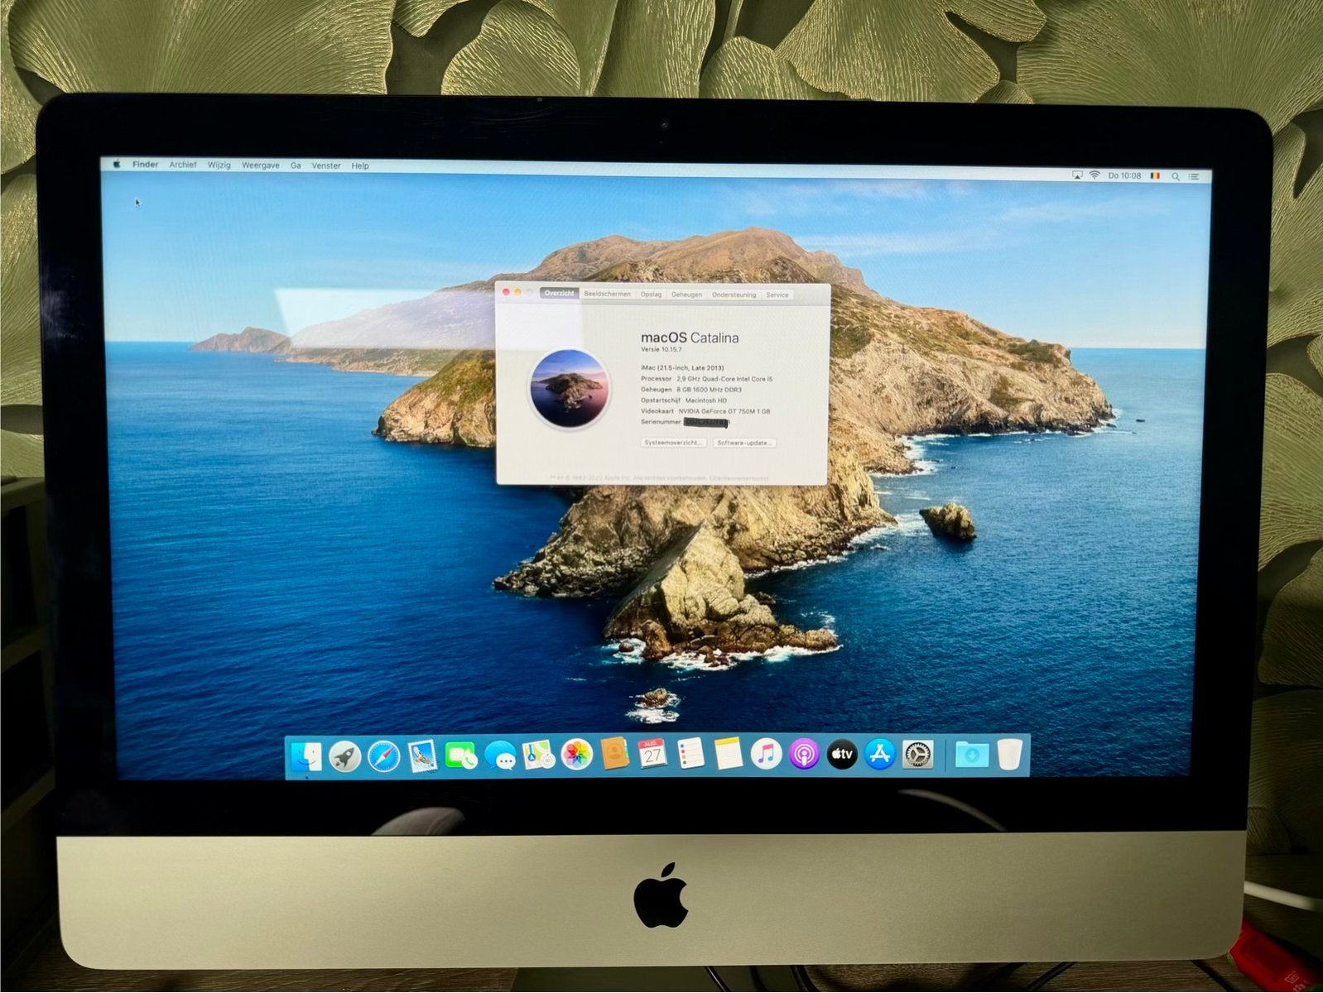Click iMac (21.5-inch, Late 2013) text
1323x993 pixels.
pyautogui.click(x=682, y=367)
